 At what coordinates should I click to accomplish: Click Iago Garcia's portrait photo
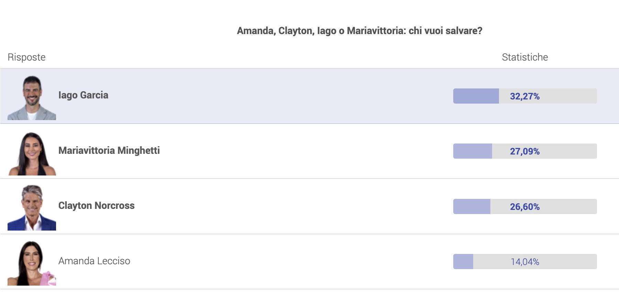point(32,98)
